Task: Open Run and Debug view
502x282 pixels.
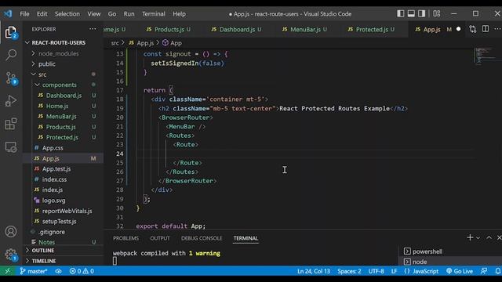Action: point(11,101)
